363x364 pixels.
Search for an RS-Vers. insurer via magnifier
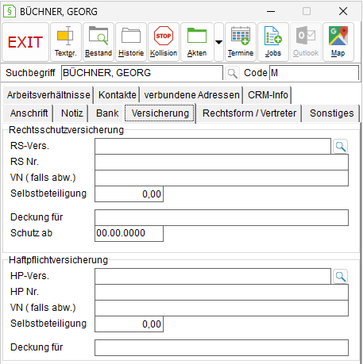340,146
